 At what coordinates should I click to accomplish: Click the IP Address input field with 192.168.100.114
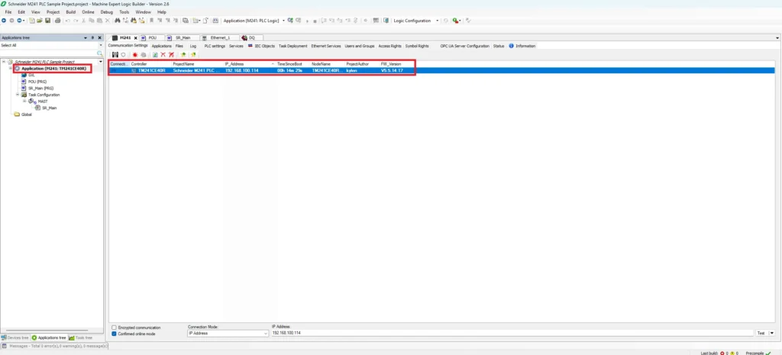click(x=512, y=333)
